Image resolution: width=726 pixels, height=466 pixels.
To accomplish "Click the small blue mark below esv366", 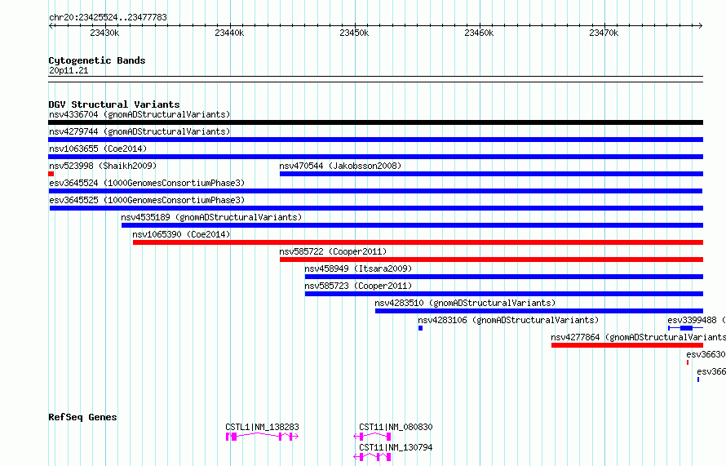I will pyautogui.click(x=698, y=379).
